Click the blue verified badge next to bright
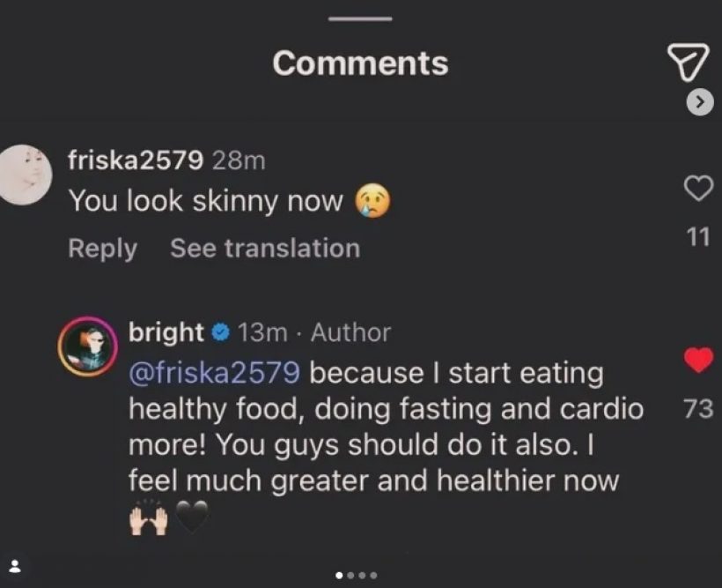722x588 pixels. click(221, 332)
